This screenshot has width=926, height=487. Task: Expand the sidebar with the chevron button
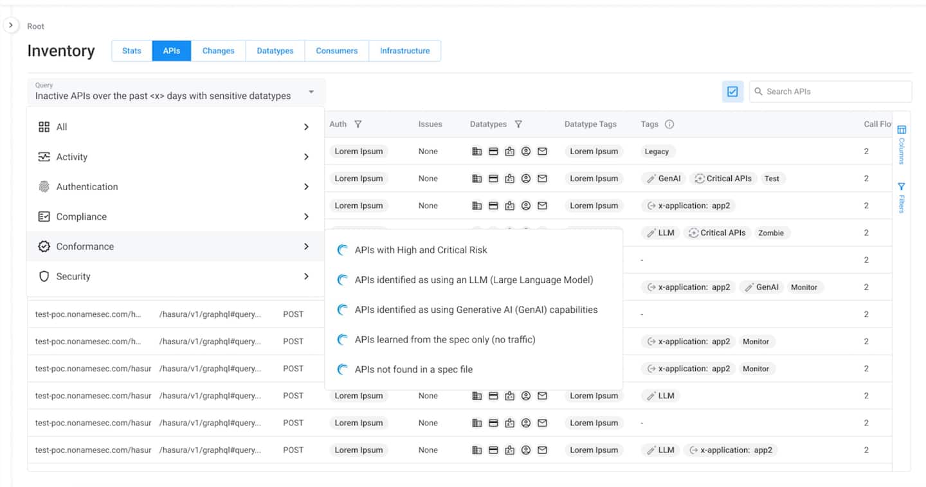pyautogui.click(x=10, y=25)
